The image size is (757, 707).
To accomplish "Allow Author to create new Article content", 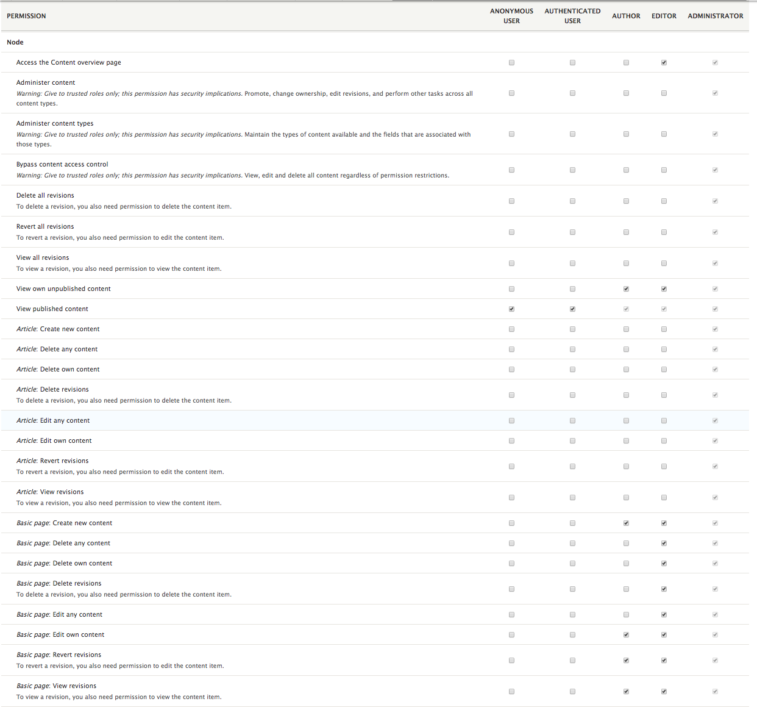I will coord(626,329).
